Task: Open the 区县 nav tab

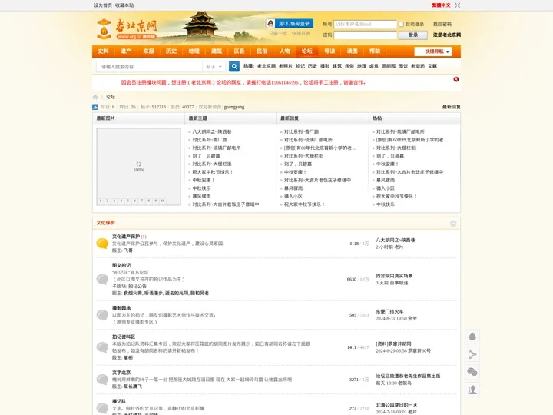Action: [239, 51]
